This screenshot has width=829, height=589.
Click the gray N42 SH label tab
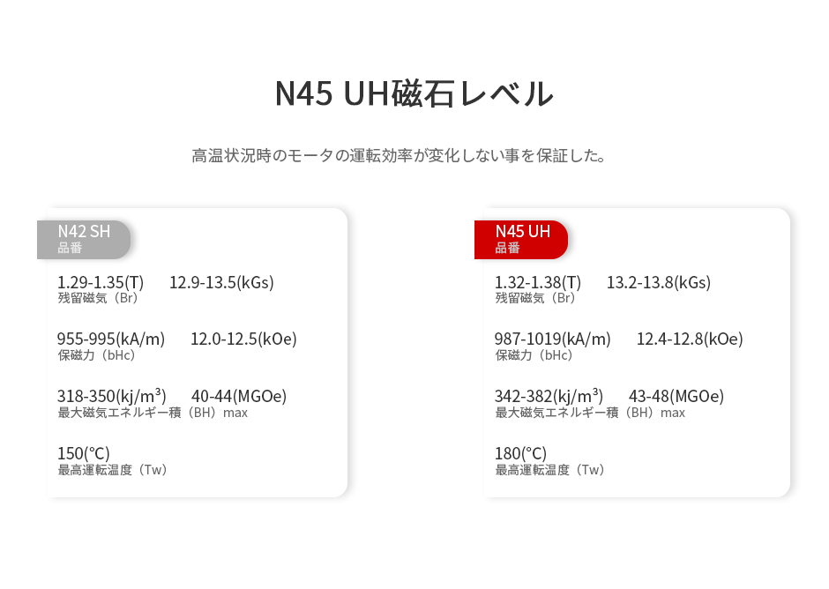(84, 239)
